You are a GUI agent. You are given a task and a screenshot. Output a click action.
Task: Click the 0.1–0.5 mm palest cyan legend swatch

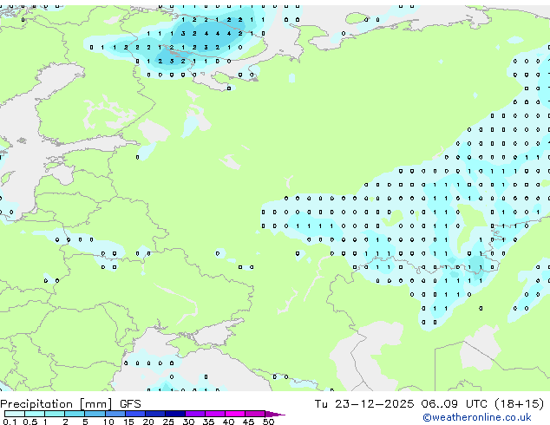[15, 414]
